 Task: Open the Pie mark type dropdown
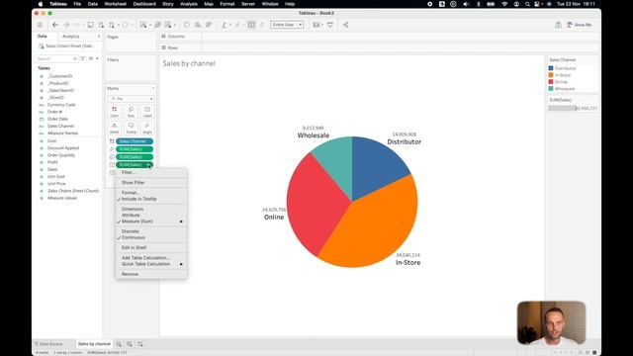click(x=131, y=99)
